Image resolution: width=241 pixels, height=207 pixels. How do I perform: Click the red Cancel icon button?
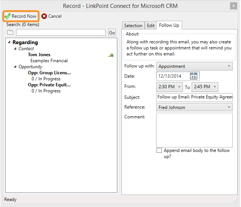coord(44,16)
